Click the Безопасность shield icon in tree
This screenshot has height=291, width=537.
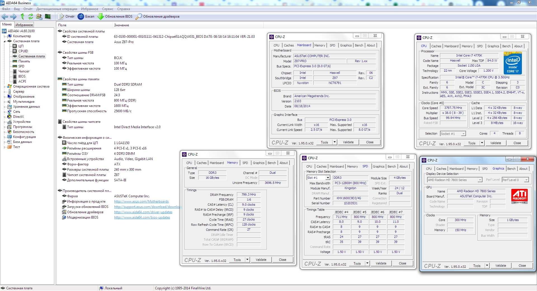pyautogui.click(x=10, y=132)
